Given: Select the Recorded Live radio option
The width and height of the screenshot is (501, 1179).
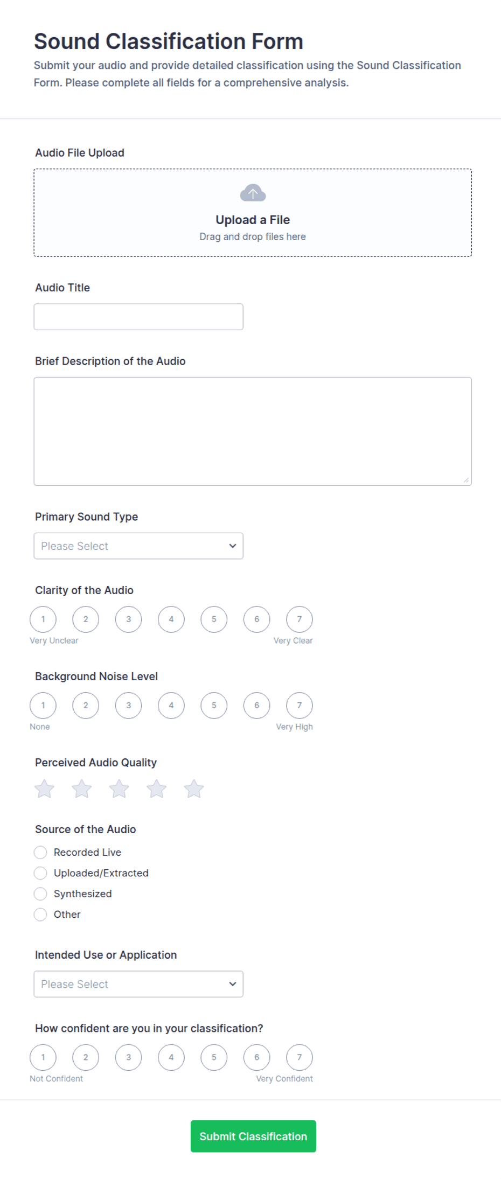Looking at the screenshot, I should coord(40,852).
